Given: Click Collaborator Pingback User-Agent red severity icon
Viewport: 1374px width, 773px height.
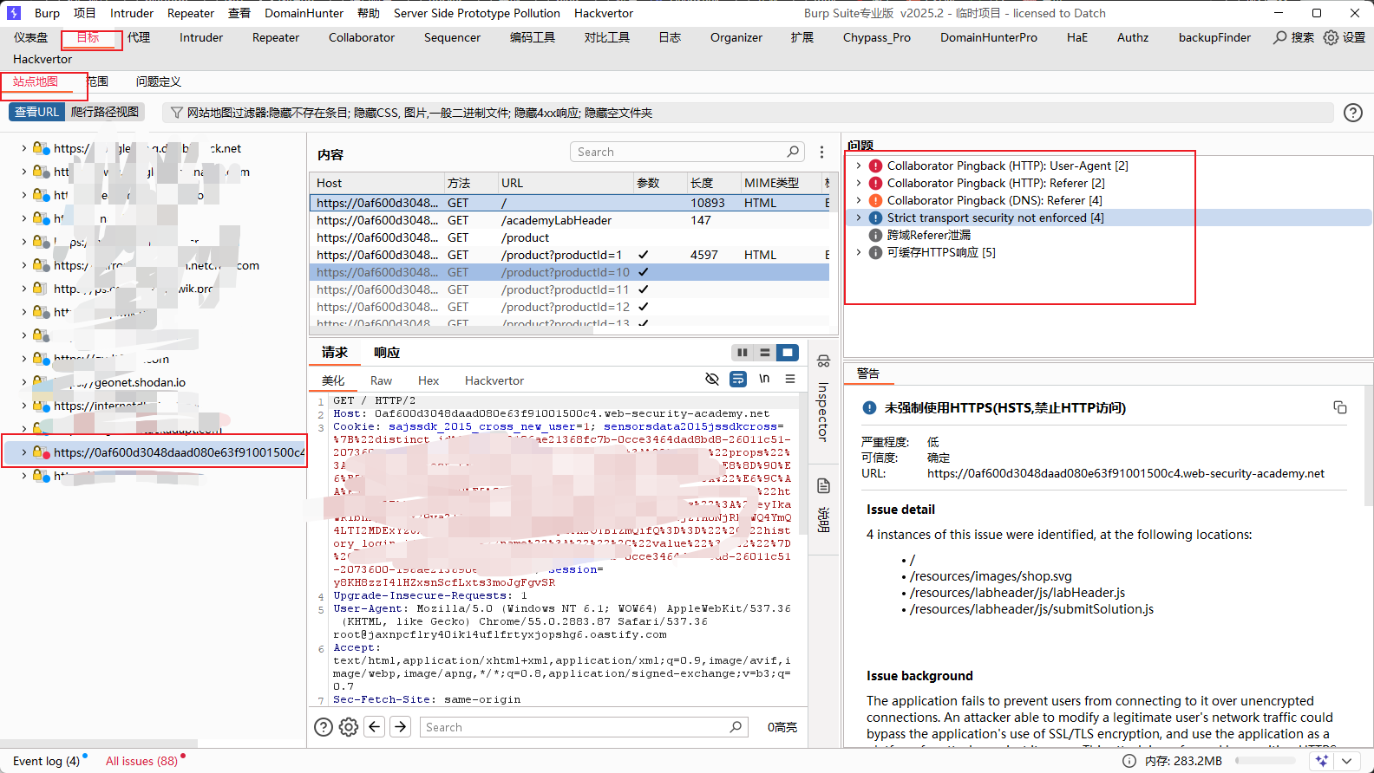Looking at the screenshot, I should (x=876, y=166).
